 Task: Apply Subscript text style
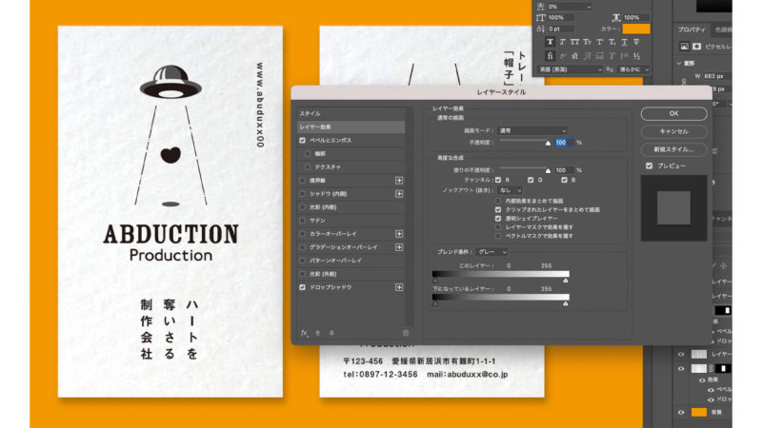point(612,42)
